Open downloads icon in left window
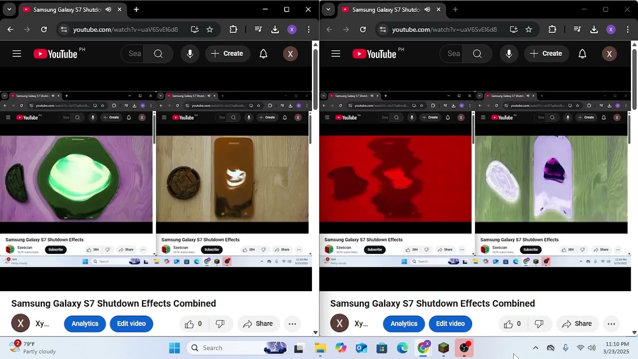 [275, 29]
